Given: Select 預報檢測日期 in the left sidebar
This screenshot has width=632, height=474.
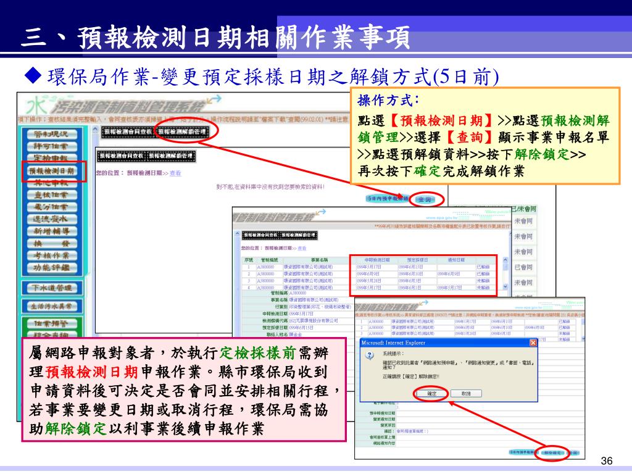Looking at the screenshot, I should [51, 170].
